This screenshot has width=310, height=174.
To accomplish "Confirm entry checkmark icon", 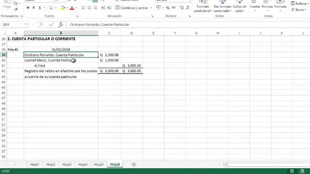I will pyautogui.click(x=51, y=25).
